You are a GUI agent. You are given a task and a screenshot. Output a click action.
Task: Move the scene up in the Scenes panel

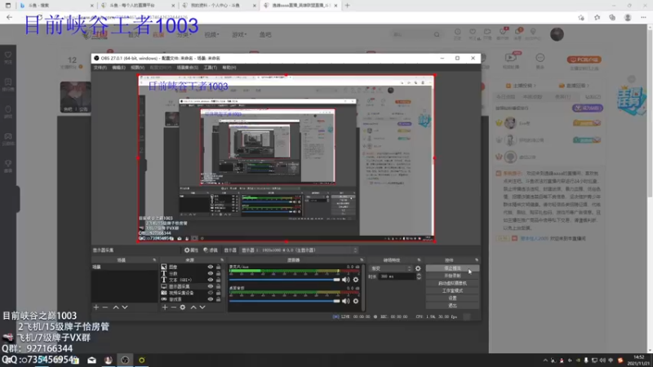[116, 307]
